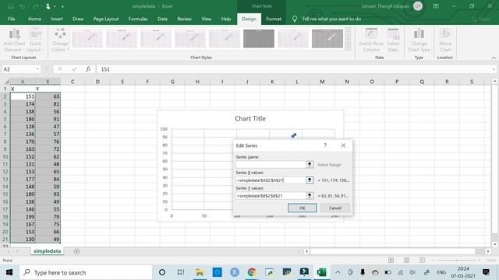Switch to the Page Layout tab
The width and height of the screenshot is (499, 280).
coord(106,19)
